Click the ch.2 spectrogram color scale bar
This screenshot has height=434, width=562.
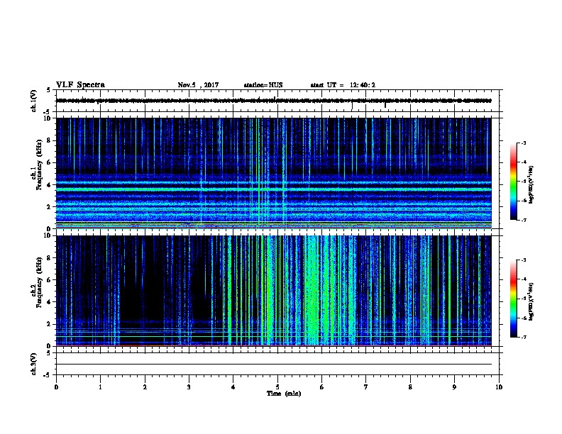pos(514,299)
